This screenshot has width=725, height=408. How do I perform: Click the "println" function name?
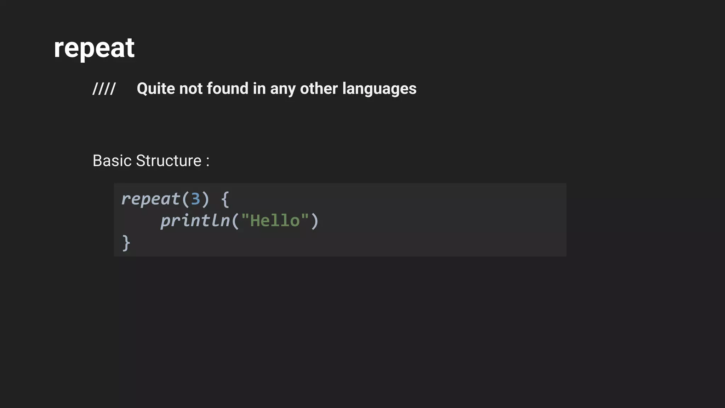(x=195, y=221)
